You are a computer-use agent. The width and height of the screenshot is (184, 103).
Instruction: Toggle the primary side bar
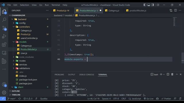click(145, 5)
